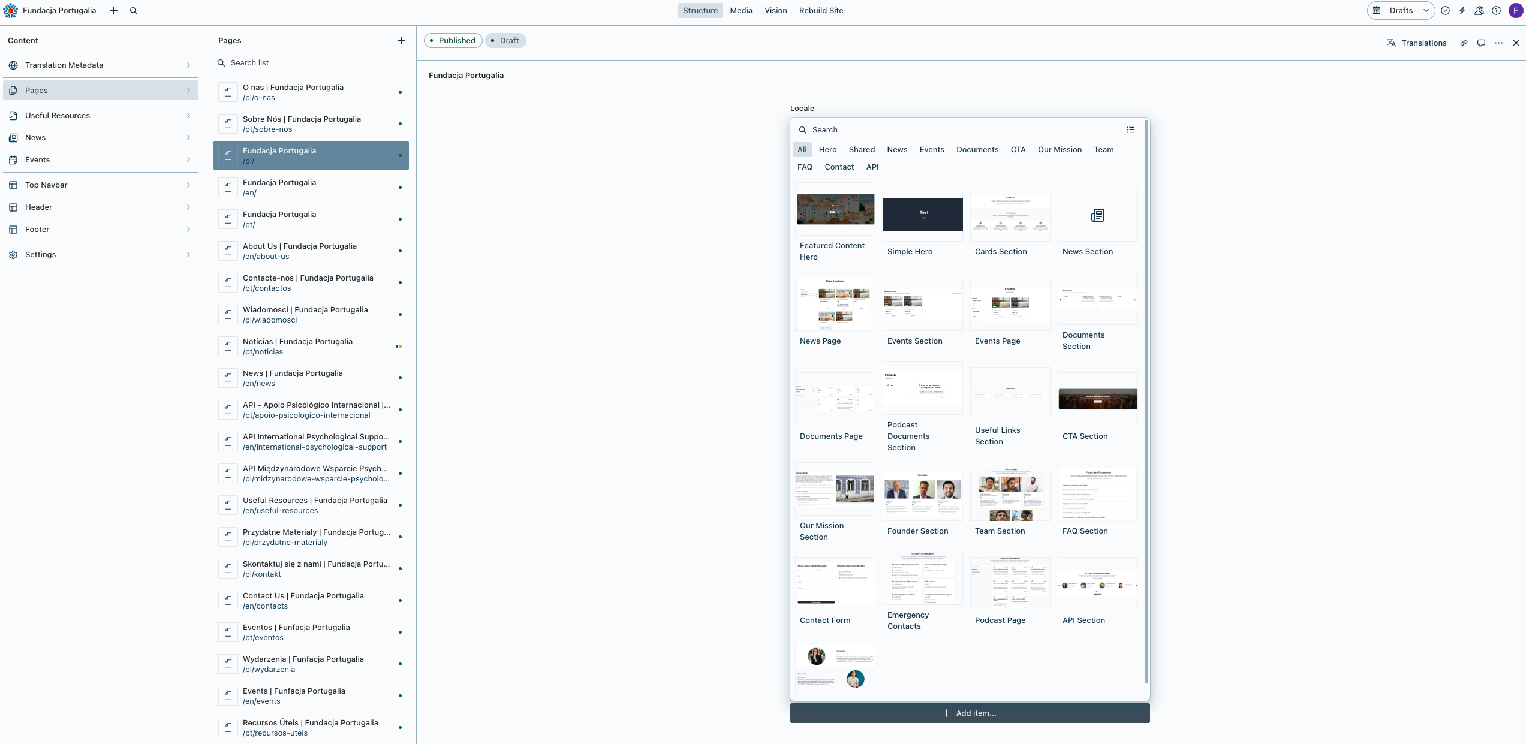Click the create new document plus icon
1526x744 pixels.
(x=113, y=11)
